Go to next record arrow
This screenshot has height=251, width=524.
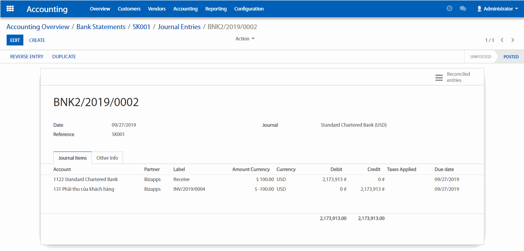[x=513, y=40]
